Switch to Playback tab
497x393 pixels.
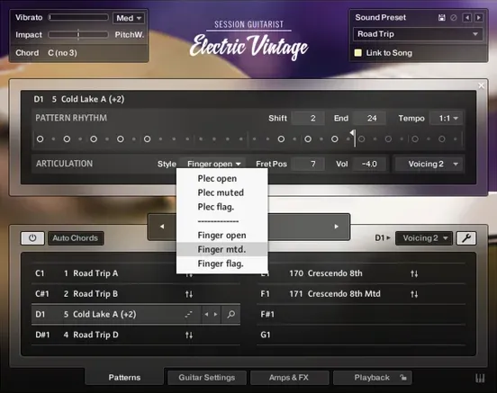pos(372,378)
